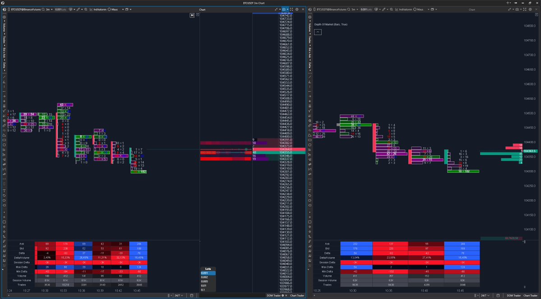
Task: Toggle Volume tab in right chart sidebar
Action: [310, 27]
